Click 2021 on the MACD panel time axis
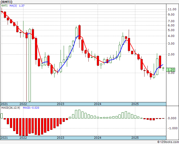Viewport: 179px width, 144px height. coord(4,138)
